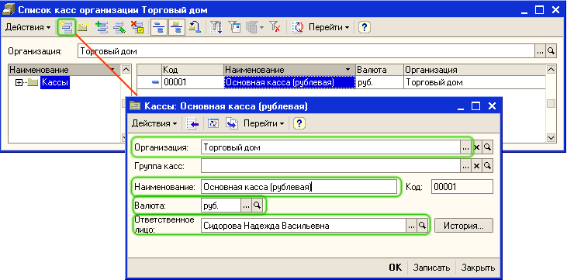Select Кассы folder in the tree
The image size is (567, 280).
pyautogui.click(x=54, y=83)
